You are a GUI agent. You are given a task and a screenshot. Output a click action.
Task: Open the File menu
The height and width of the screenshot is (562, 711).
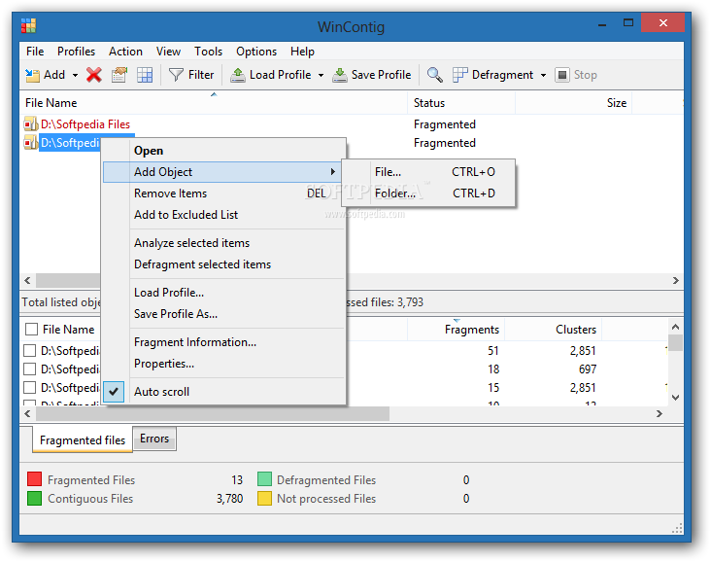[x=35, y=52]
